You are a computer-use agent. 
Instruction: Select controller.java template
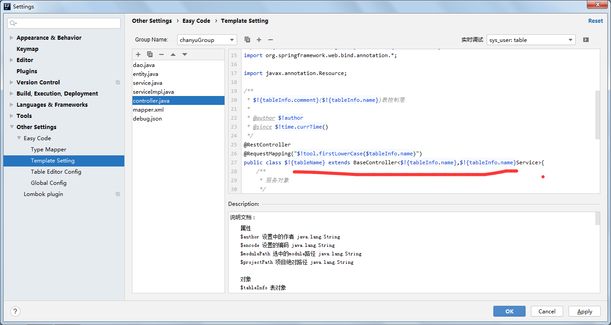[x=178, y=100]
